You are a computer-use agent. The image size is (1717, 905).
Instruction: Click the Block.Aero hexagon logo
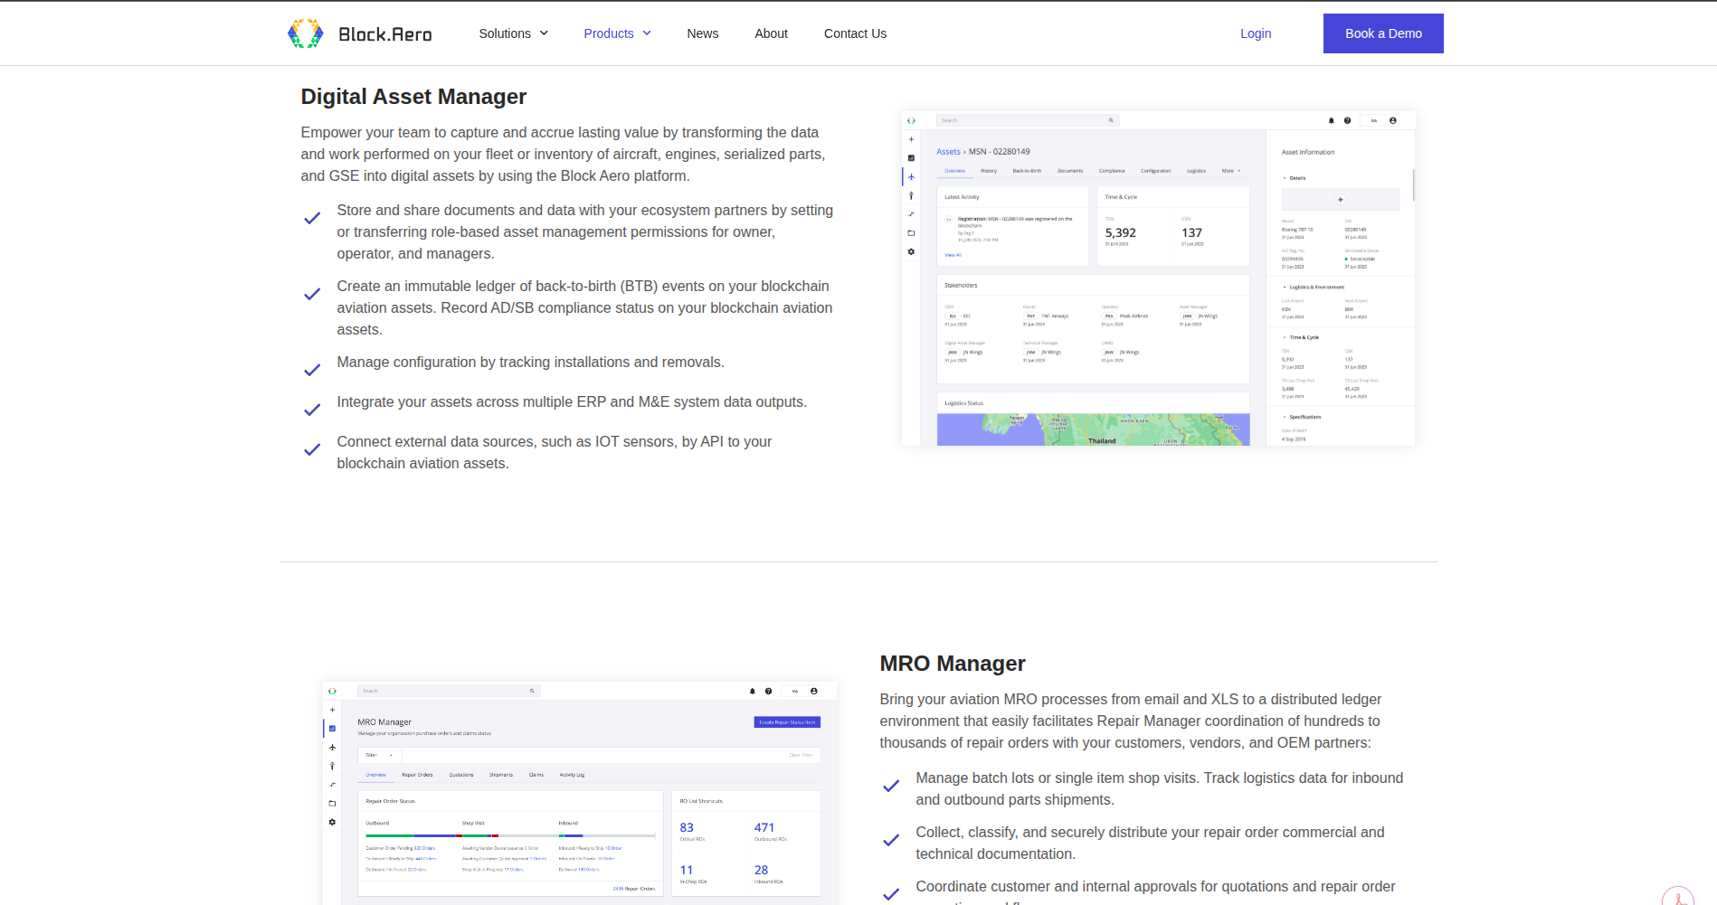pyautogui.click(x=305, y=33)
